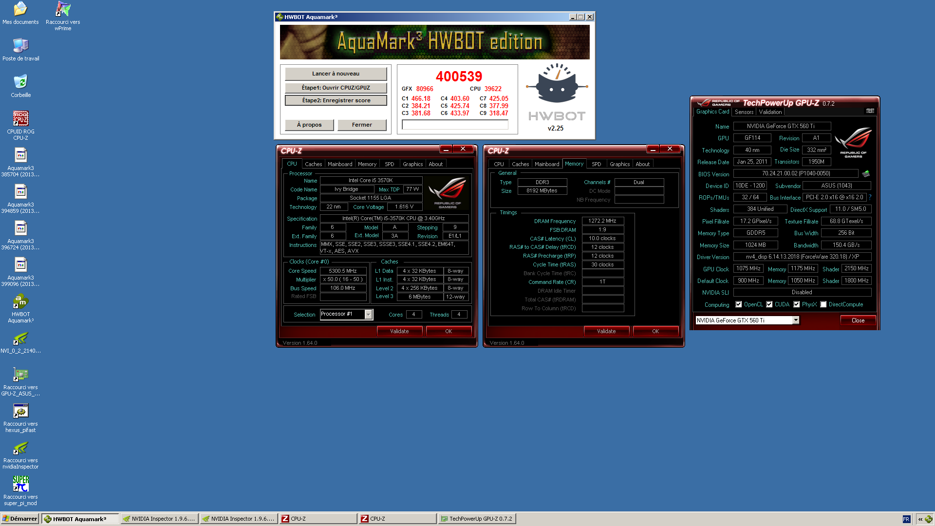Click the Démarrer start button
Viewport: 935px width, 526px height.
[20, 519]
